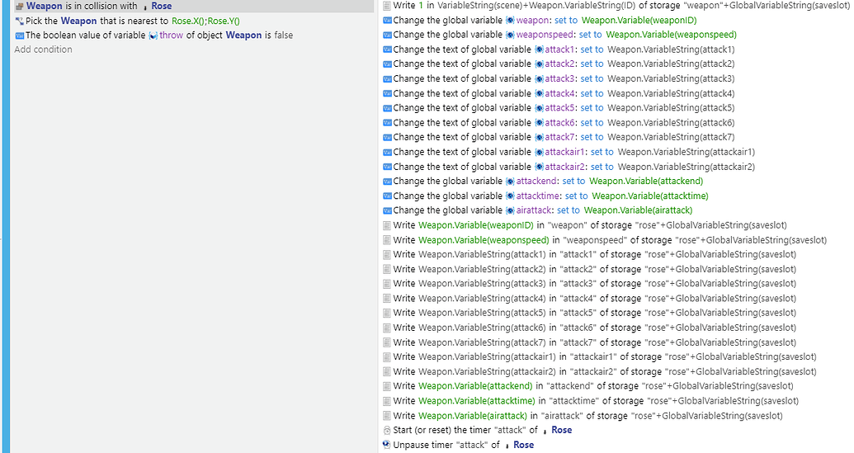
Task: Click variable icon of 'attack4: set to' action
Action: tap(387, 93)
